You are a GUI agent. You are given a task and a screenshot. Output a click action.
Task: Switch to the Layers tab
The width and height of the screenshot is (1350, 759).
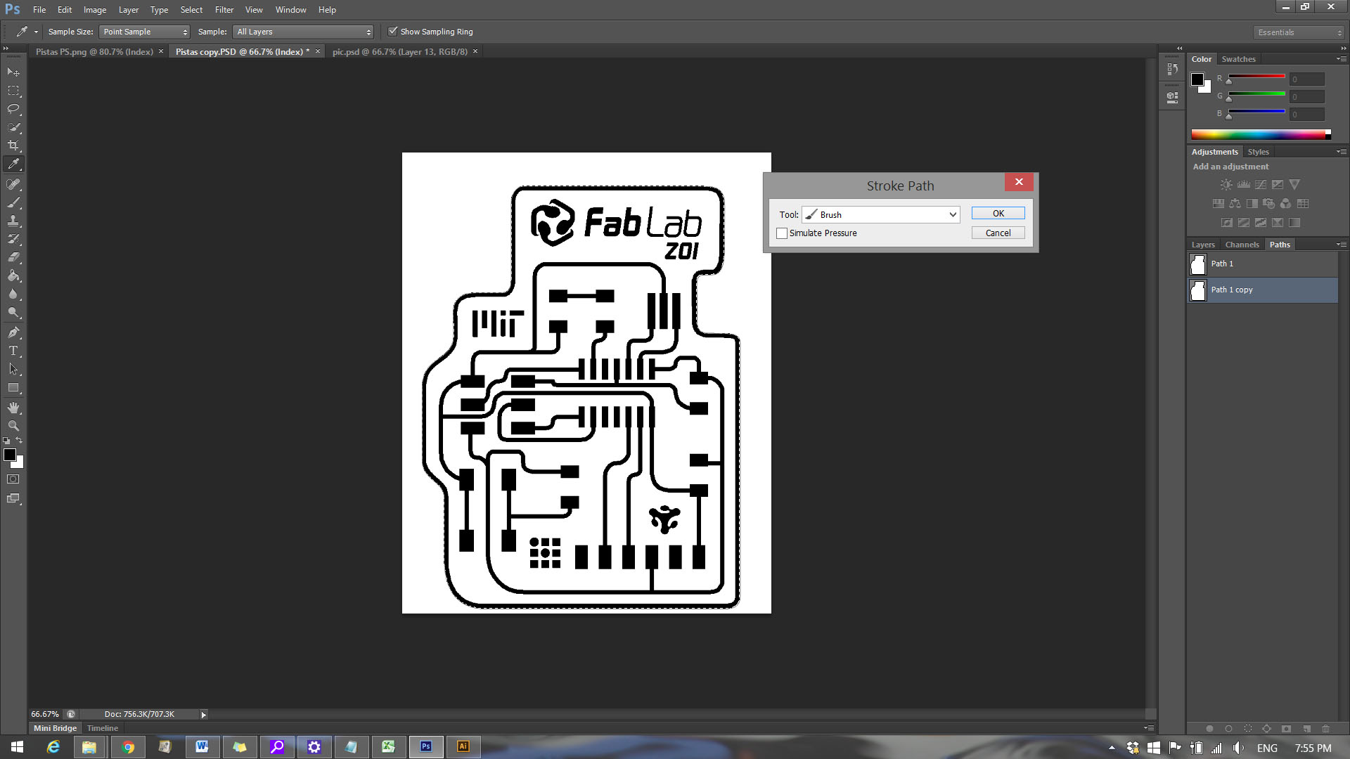coord(1203,245)
